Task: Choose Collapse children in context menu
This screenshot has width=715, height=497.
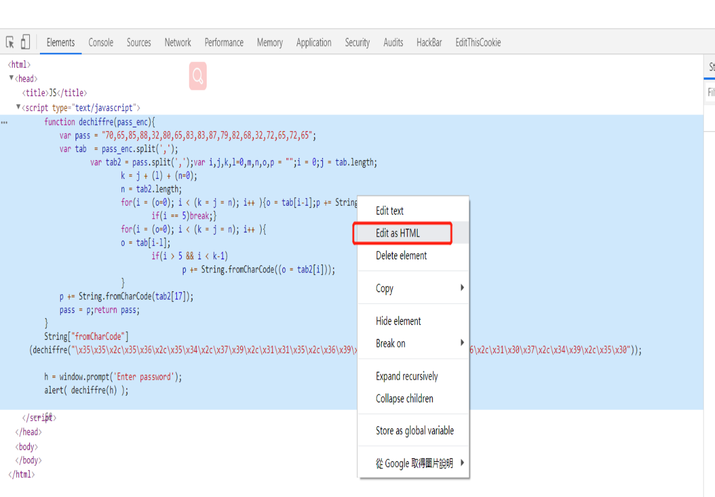Action: coord(413,399)
